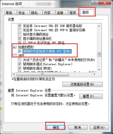Toggle 使用软件呈现而不使用 GPU 呈现 checkbox

pos(19,51)
